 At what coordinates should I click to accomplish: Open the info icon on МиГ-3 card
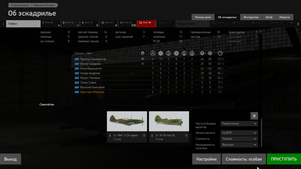tap(144, 135)
